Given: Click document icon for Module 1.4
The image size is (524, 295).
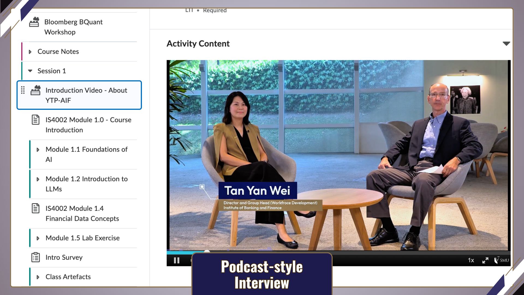Looking at the screenshot, I should pyautogui.click(x=35, y=208).
